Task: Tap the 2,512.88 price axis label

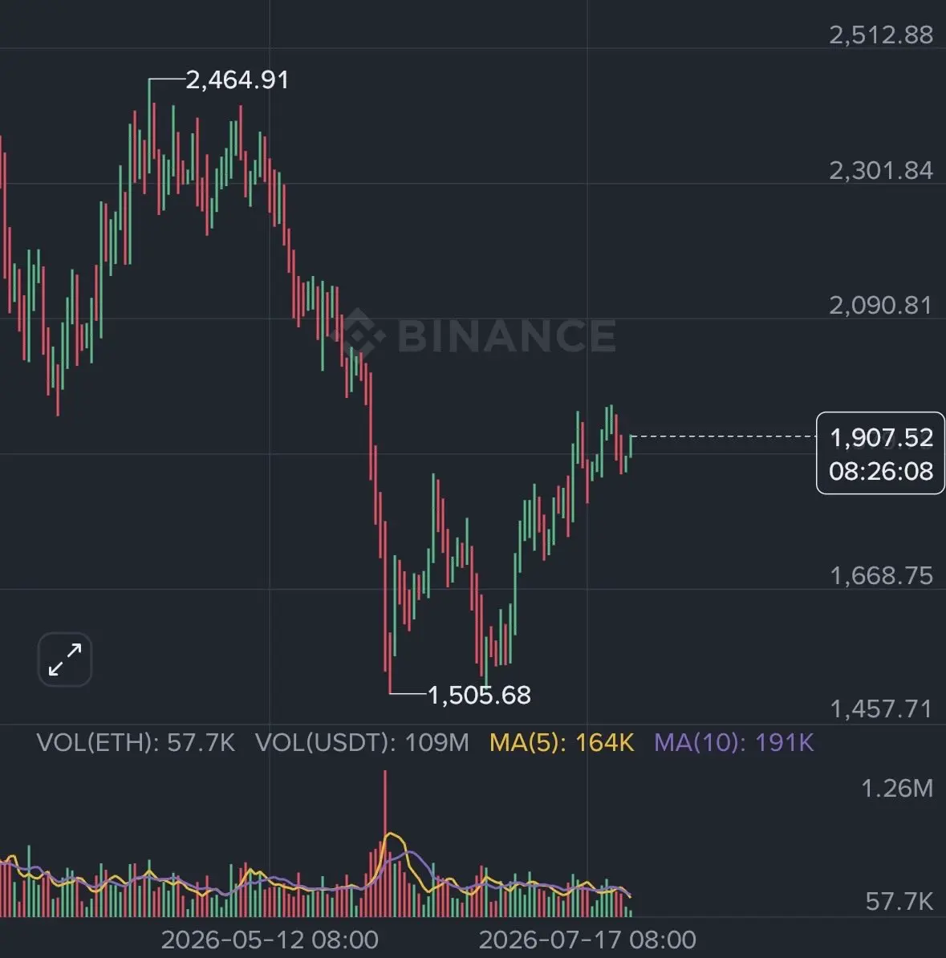Action: tap(881, 35)
